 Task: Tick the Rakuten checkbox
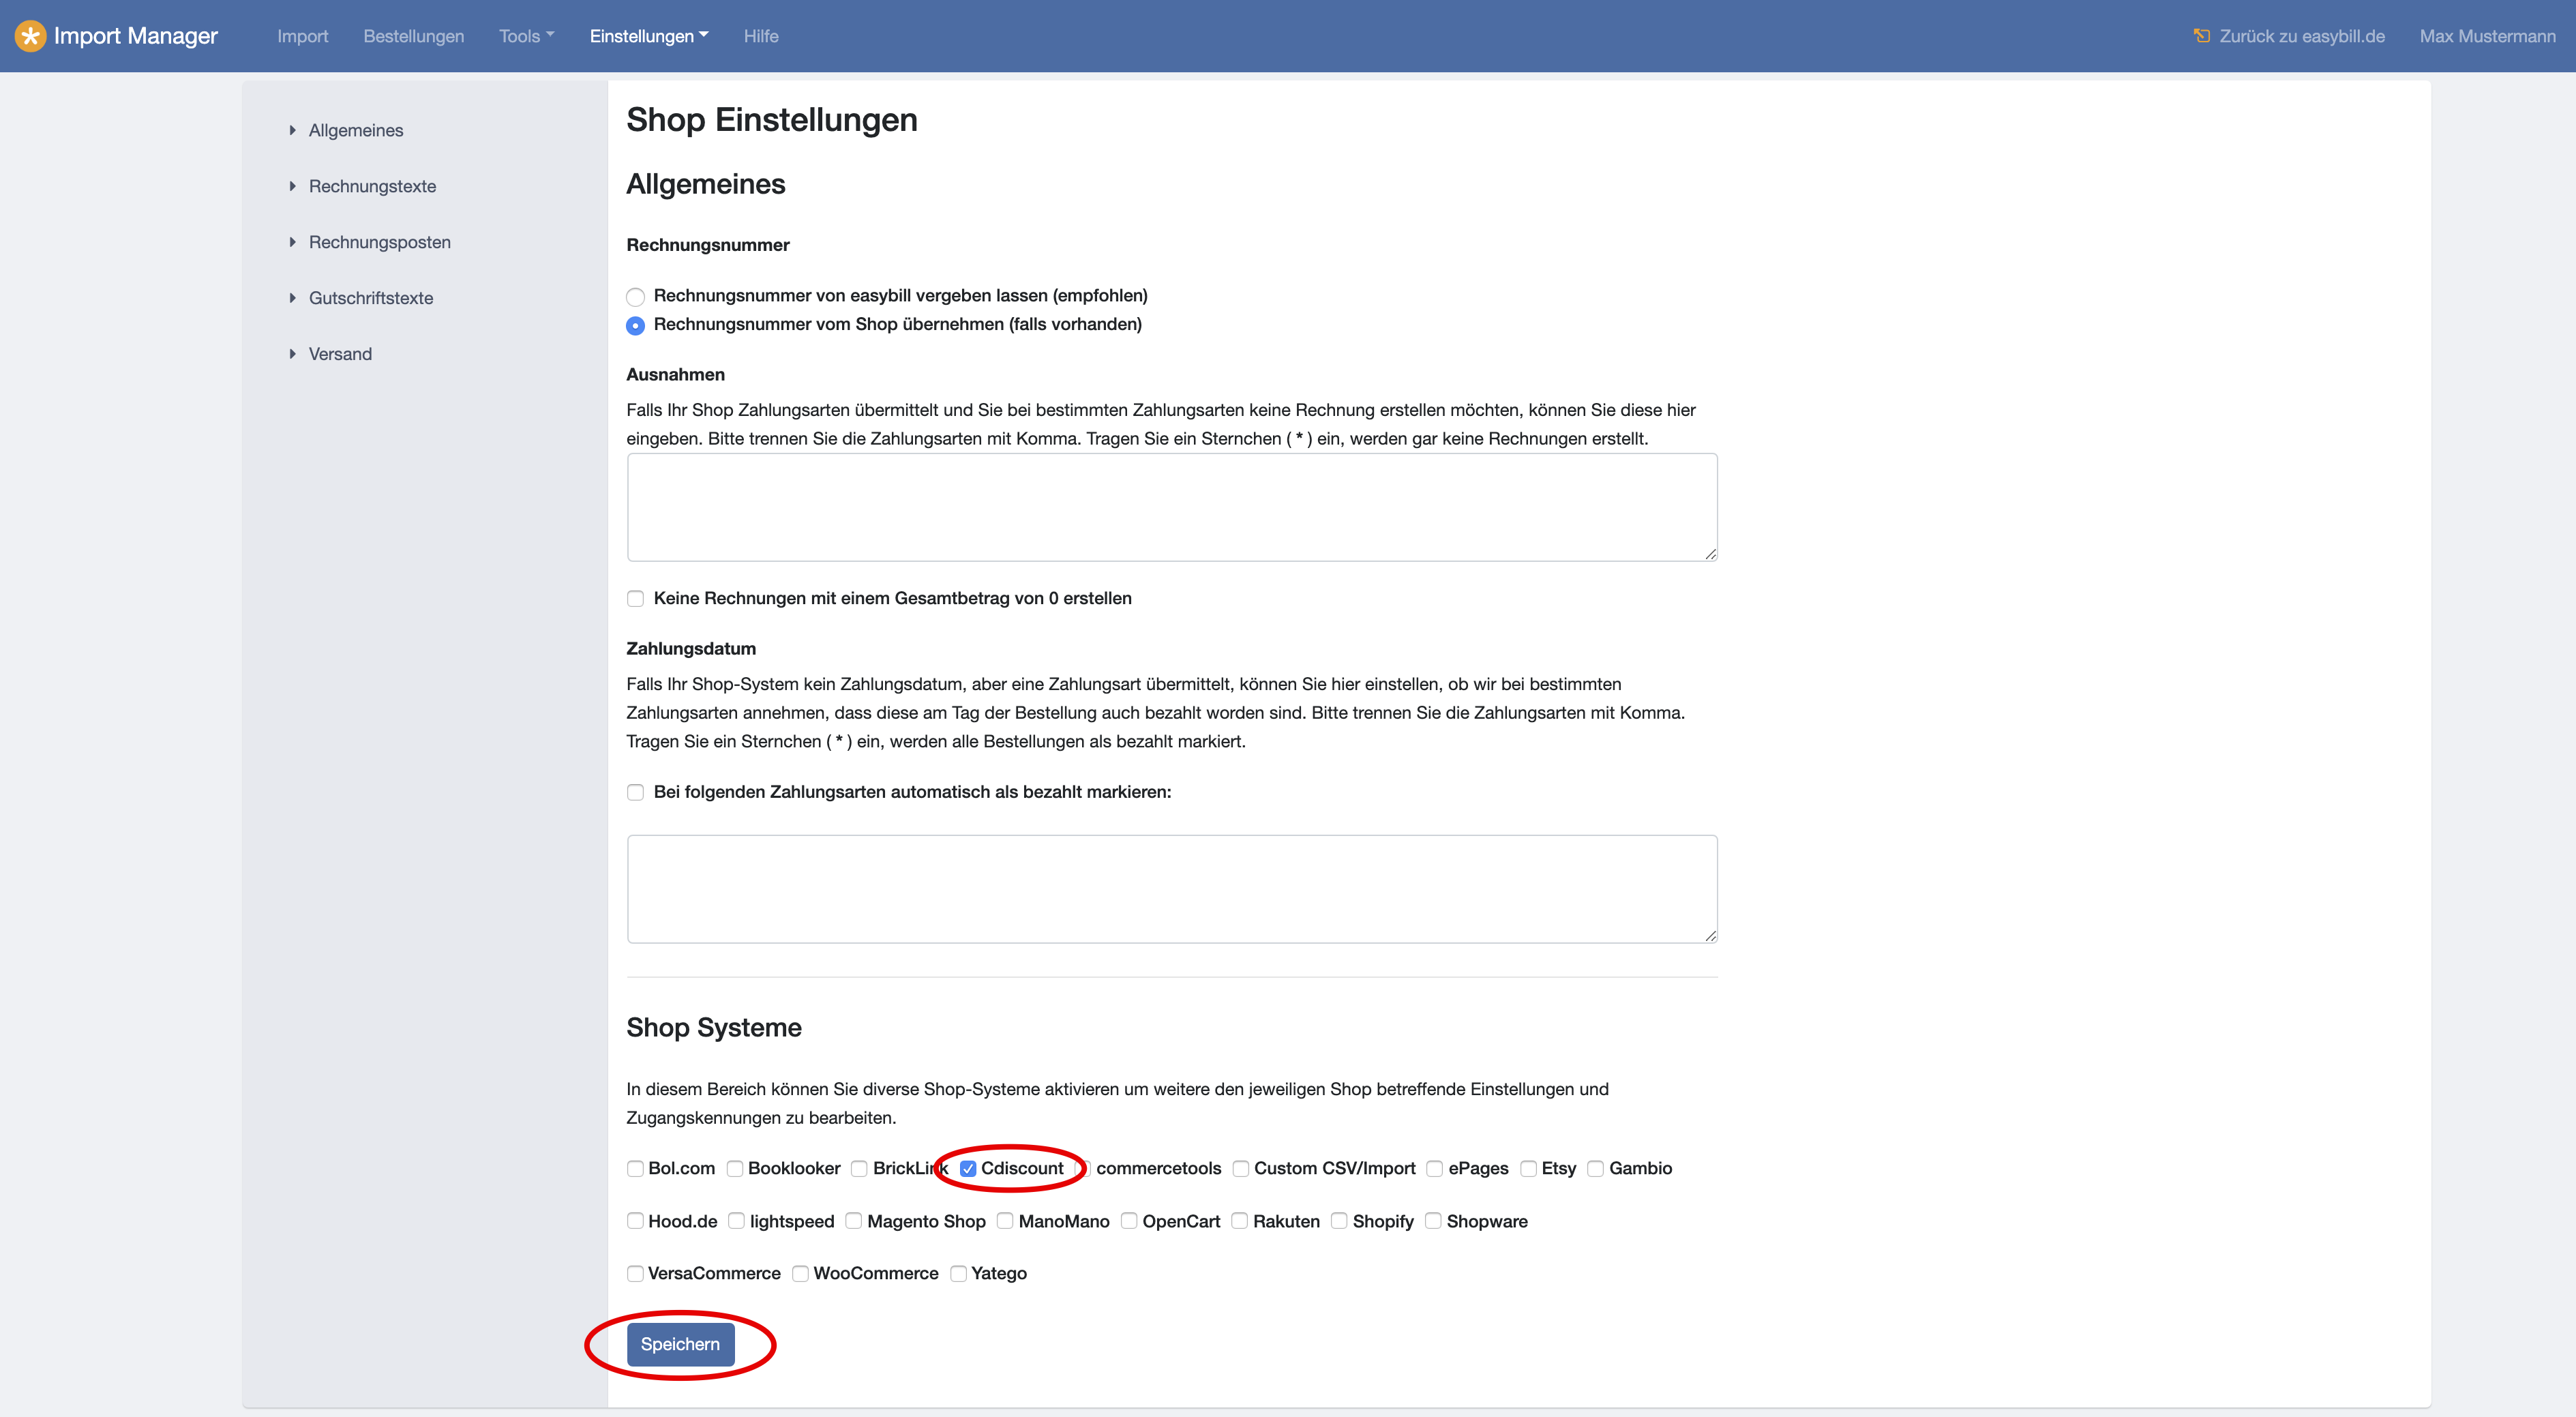pyautogui.click(x=1240, y=1221)
